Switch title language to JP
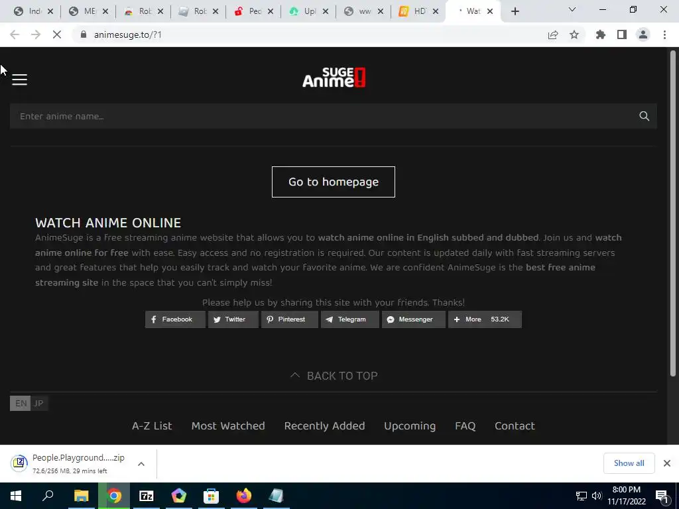679x509 pixels. tap(38, 404)
